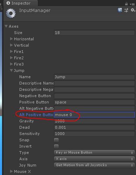
Task: Click the Positive Button label
Action: [34, 102]
